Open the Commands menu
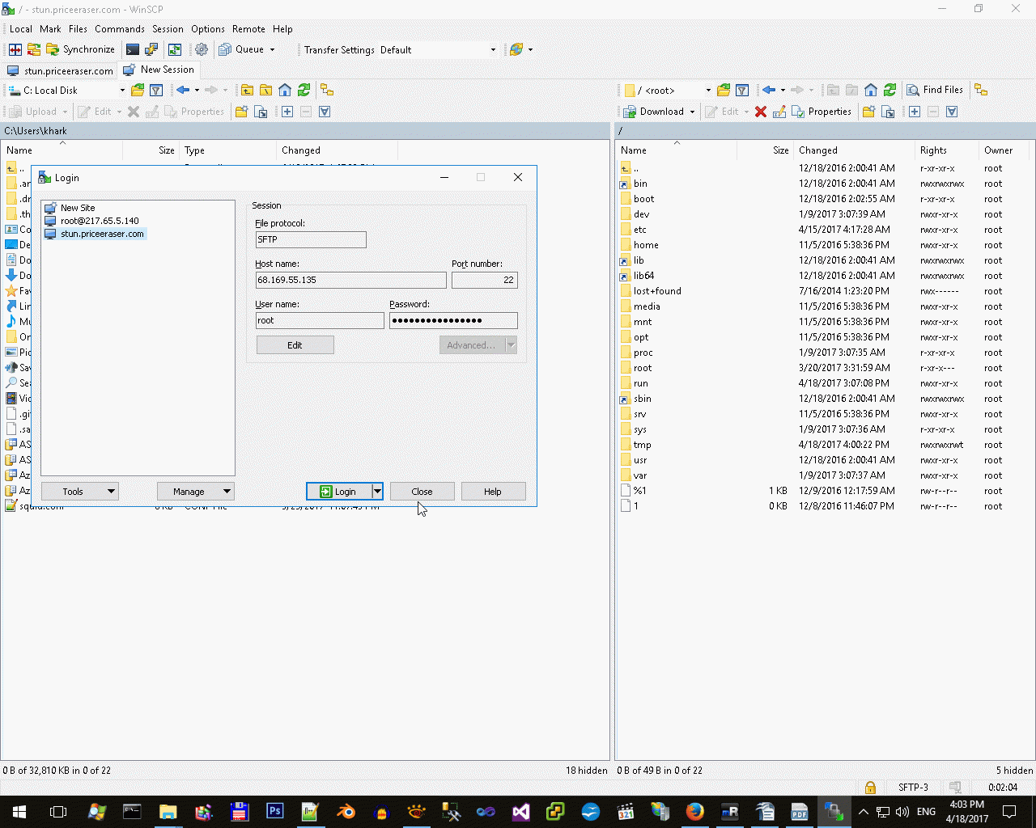 (120, 29)
